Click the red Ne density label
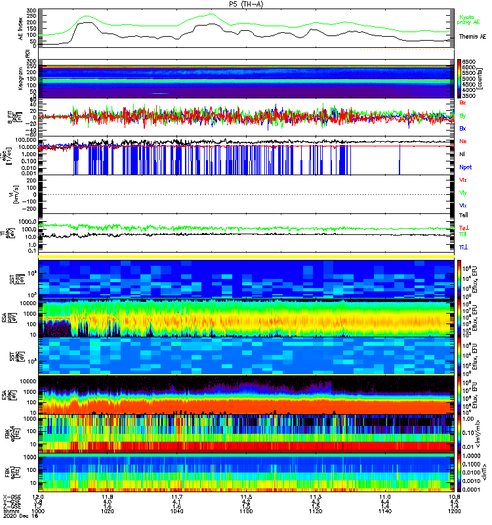The width and height of the screenshot is (492, 525). coord(463,141)
